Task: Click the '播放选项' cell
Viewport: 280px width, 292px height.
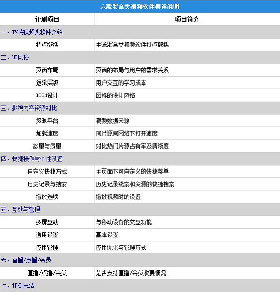Action: coord(47,197)
